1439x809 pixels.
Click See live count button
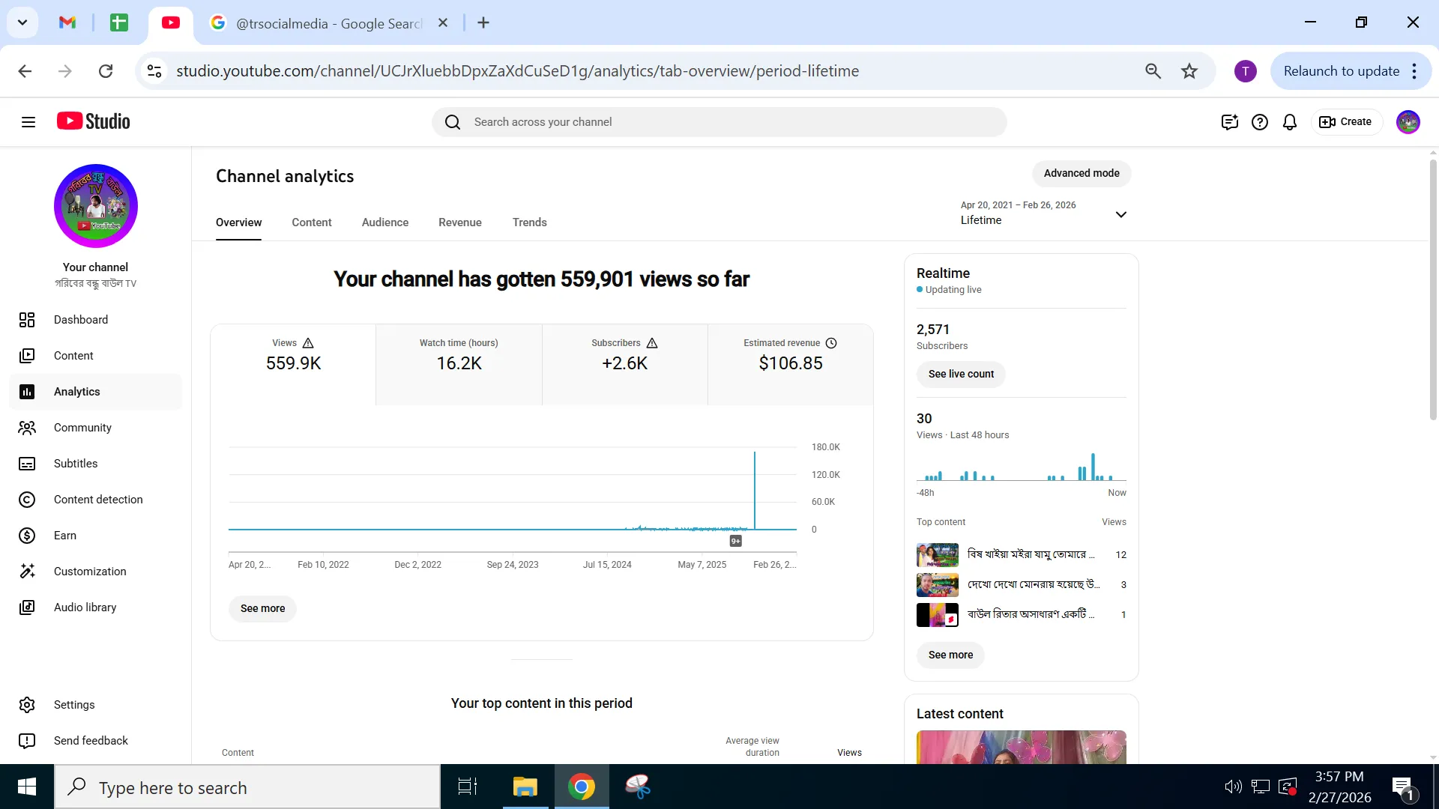point(961,374)
